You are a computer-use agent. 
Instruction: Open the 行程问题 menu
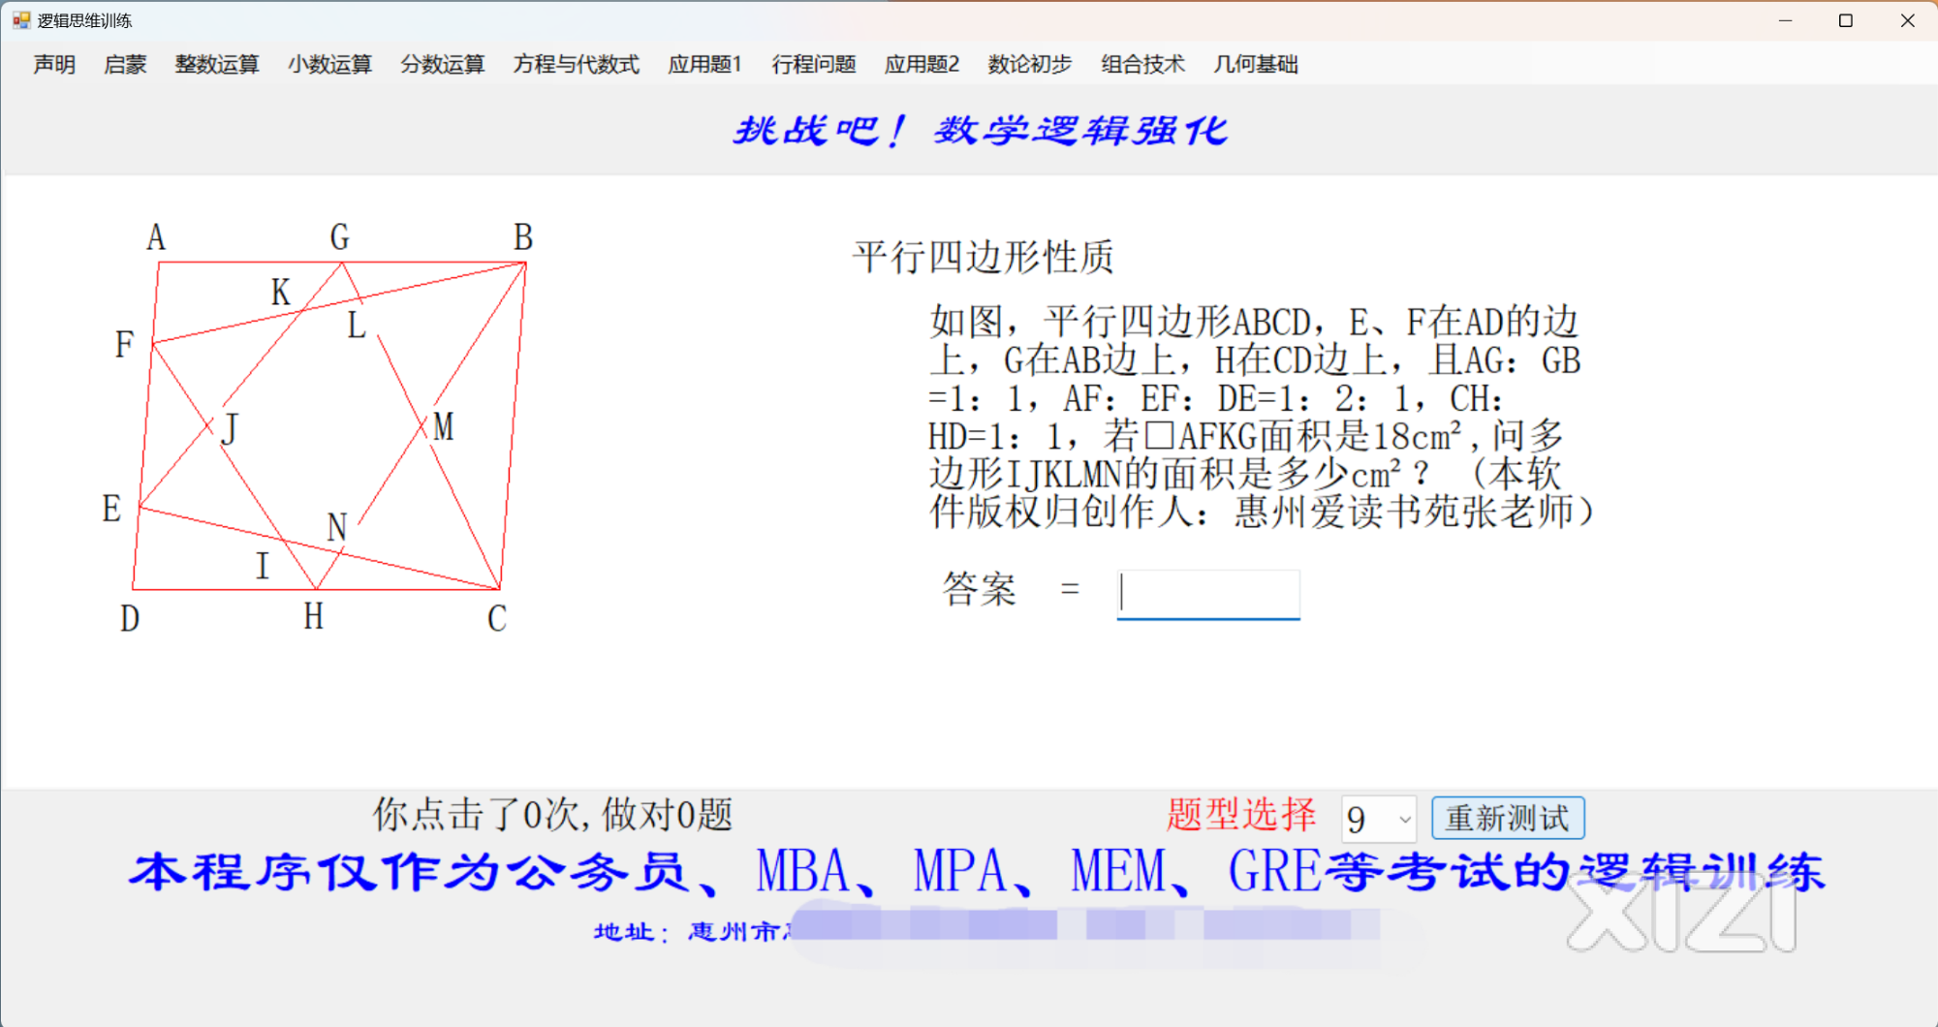click(814, 64)
